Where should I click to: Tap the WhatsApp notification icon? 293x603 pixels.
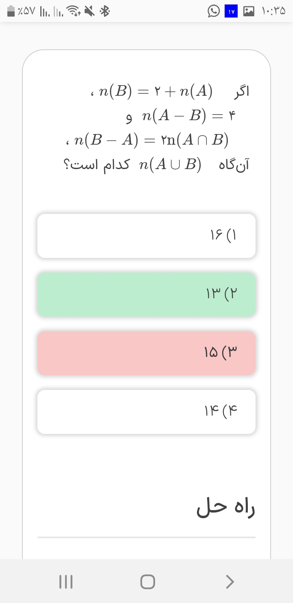click(x=214, y=11)
